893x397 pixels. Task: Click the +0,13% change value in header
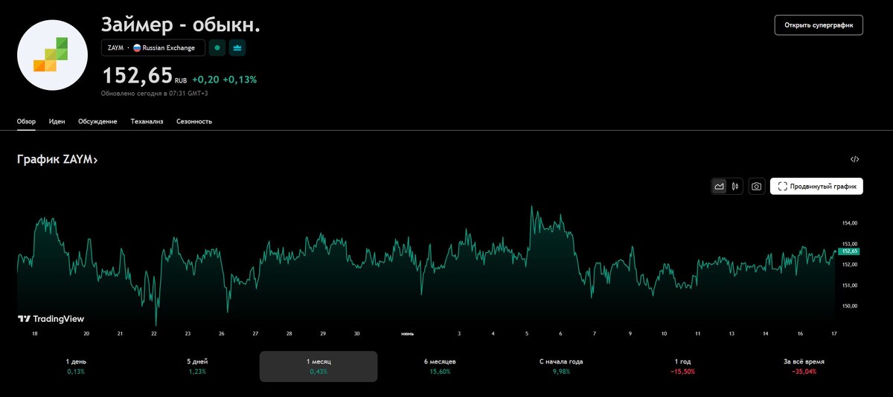coord(240,80)
